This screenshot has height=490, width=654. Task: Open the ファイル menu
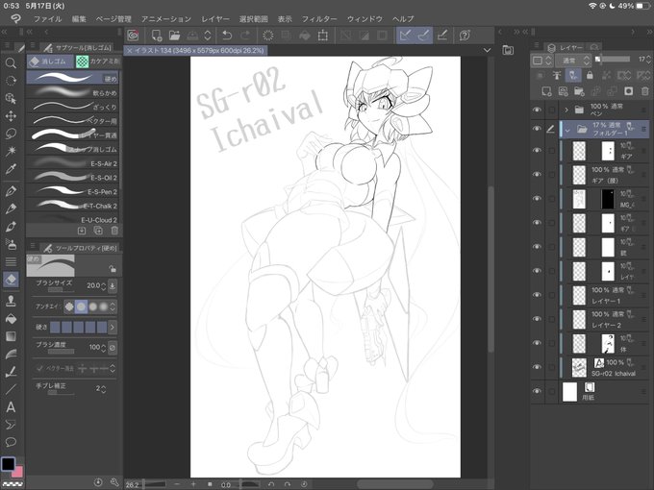click(x=47, y=19)
